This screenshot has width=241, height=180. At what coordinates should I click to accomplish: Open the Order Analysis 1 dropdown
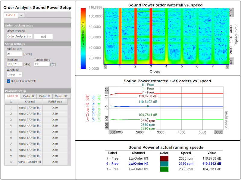pos(20,36)
